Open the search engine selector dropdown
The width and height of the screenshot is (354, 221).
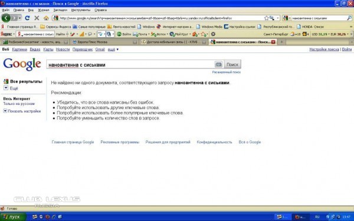click(287, 18)
